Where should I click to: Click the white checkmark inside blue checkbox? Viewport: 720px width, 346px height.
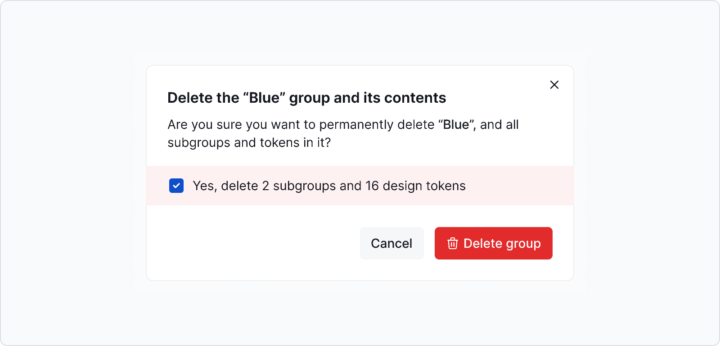pyautogui.click(x=176, y=186)
